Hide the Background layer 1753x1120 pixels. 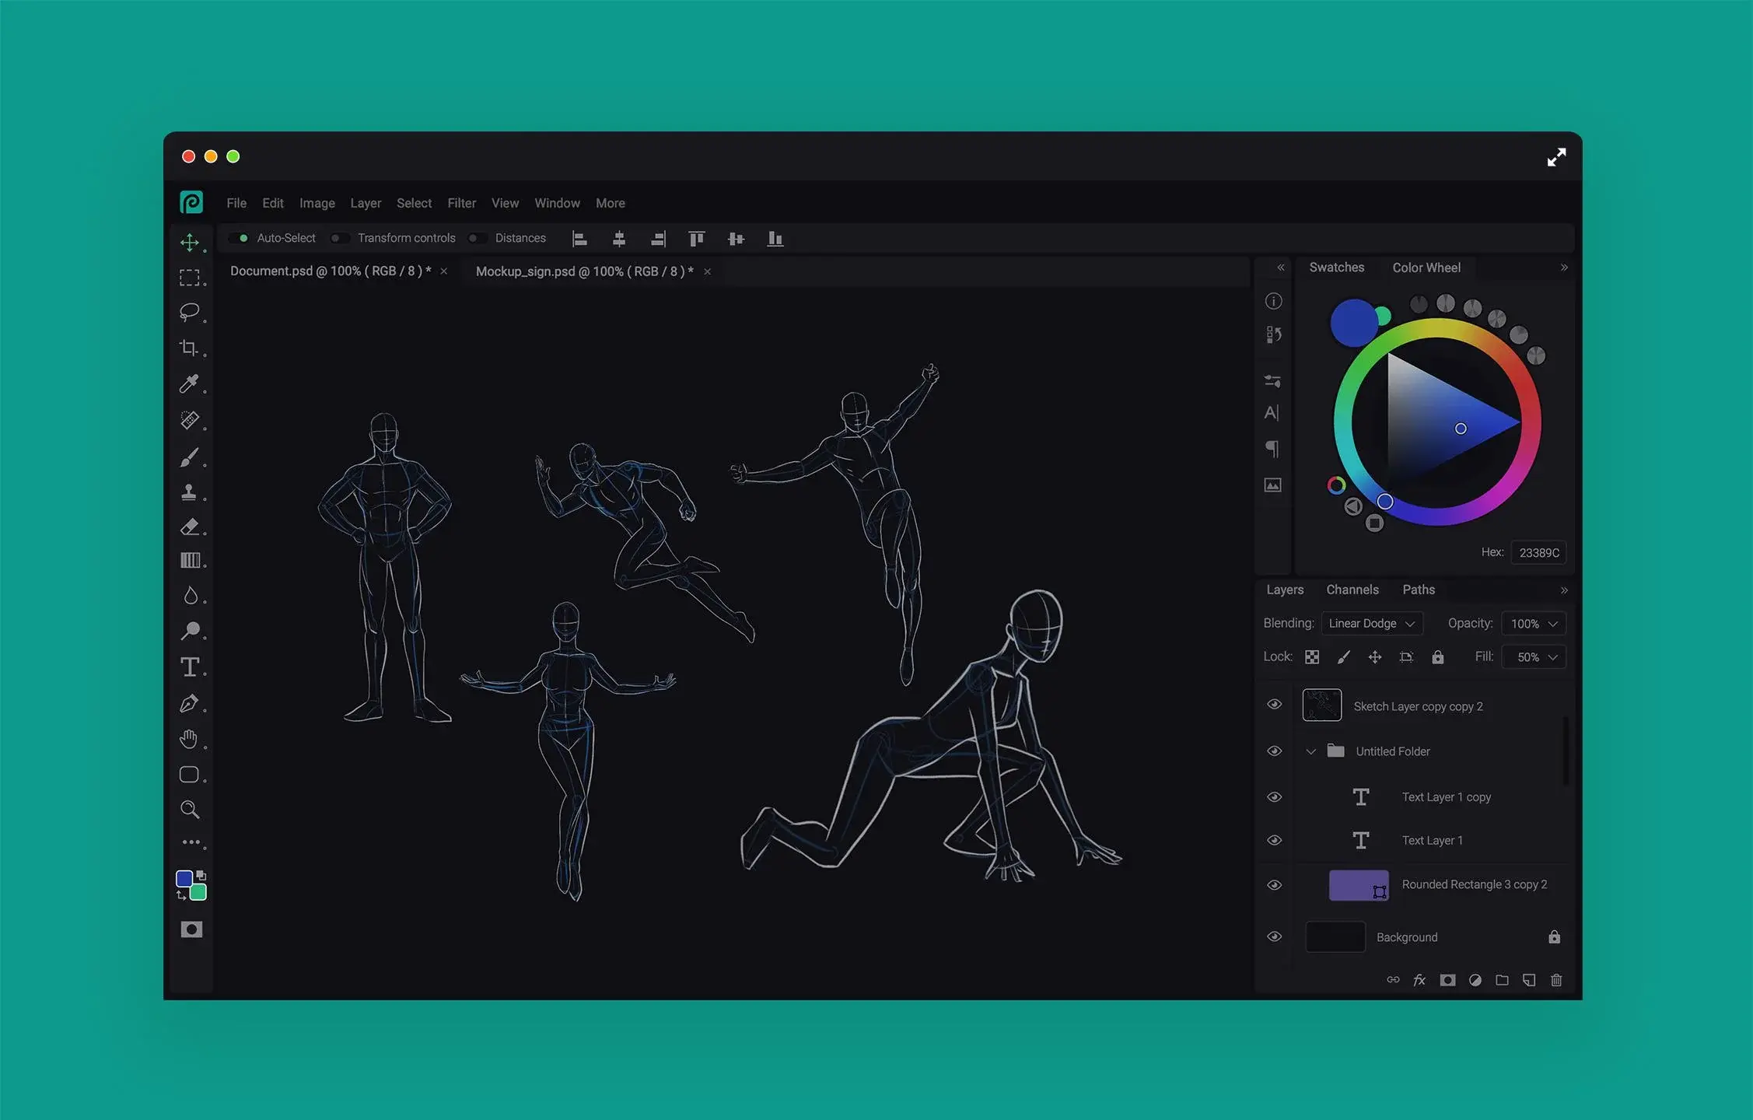coord(1274,936)
